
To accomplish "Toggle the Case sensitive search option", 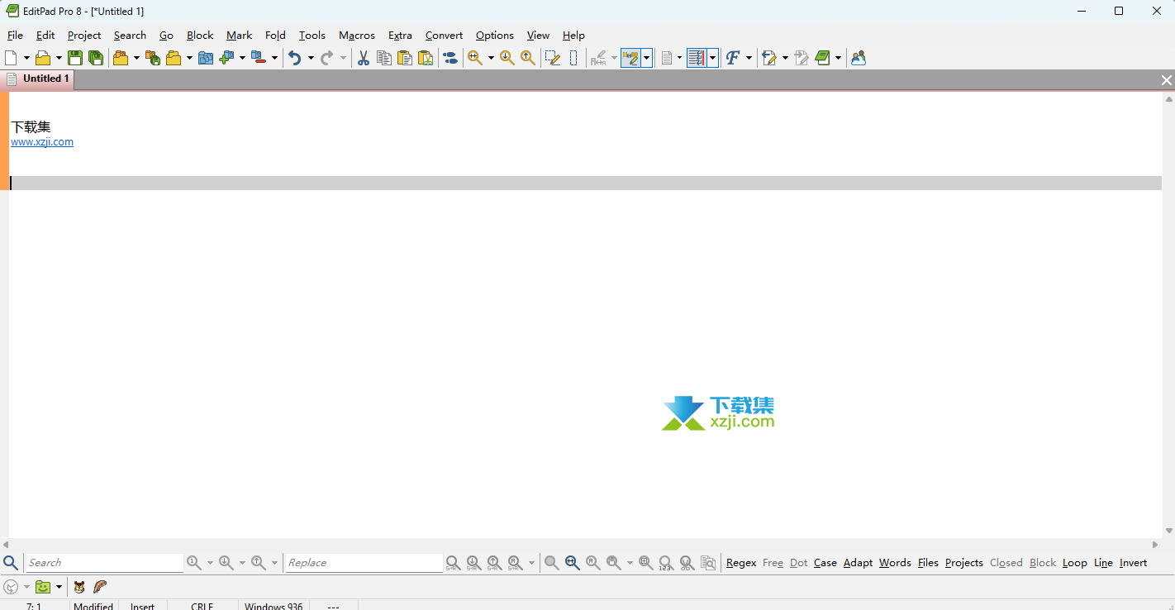I will click(x=825, y=563).
